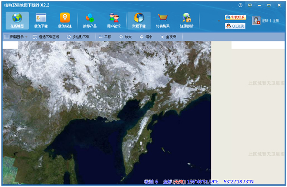287x187 pixels.
Task: Click the 放大 zoom in tool
Action: pos(125,37)
